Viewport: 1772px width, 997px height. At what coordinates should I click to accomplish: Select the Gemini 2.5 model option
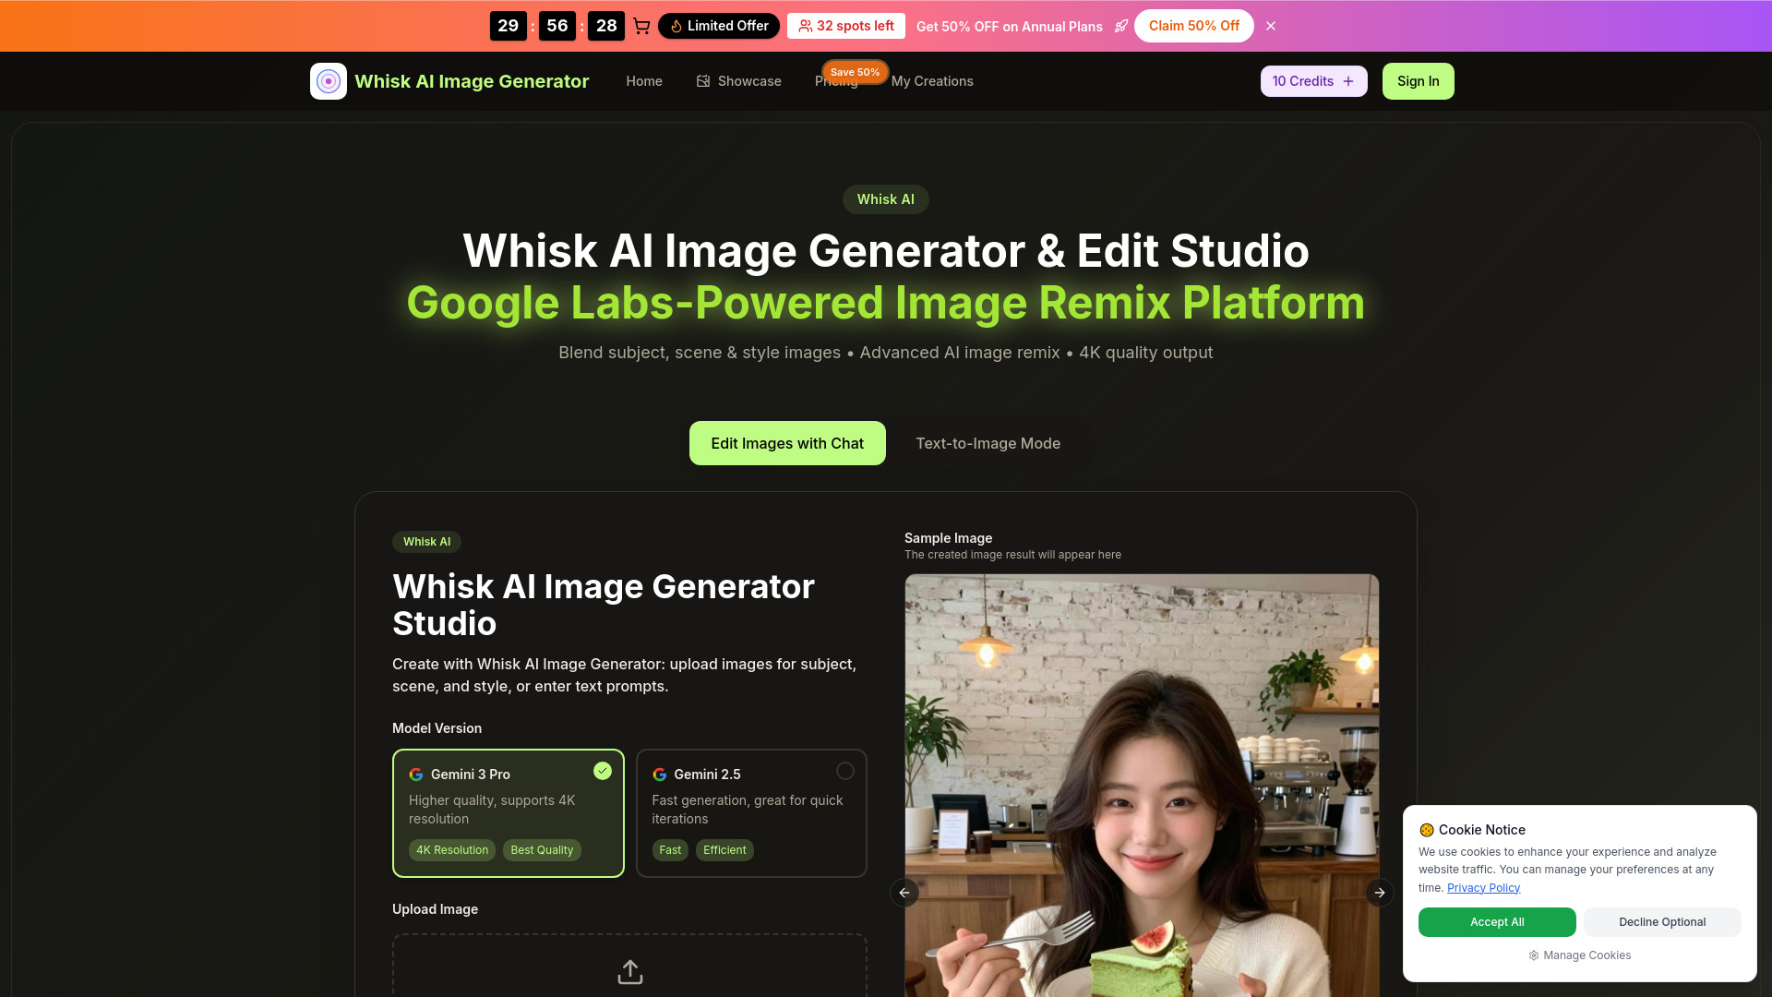(751, 812)
